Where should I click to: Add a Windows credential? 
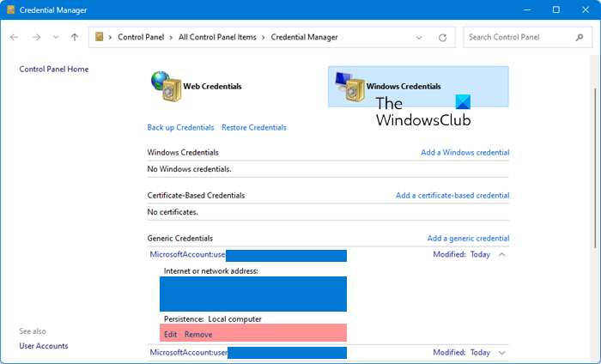465,153
